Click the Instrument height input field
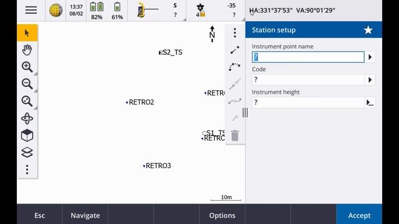Viewport: 399px width, 224px height. click(x=308, y=103)
